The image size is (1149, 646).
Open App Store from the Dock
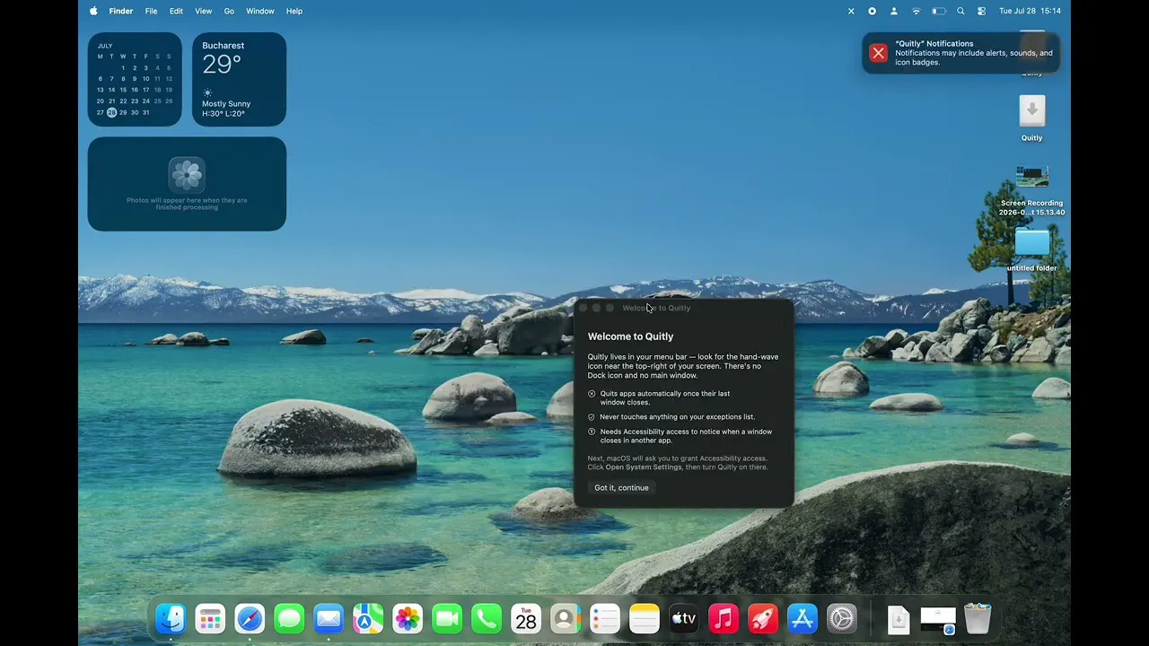click(x=803, y=618)
